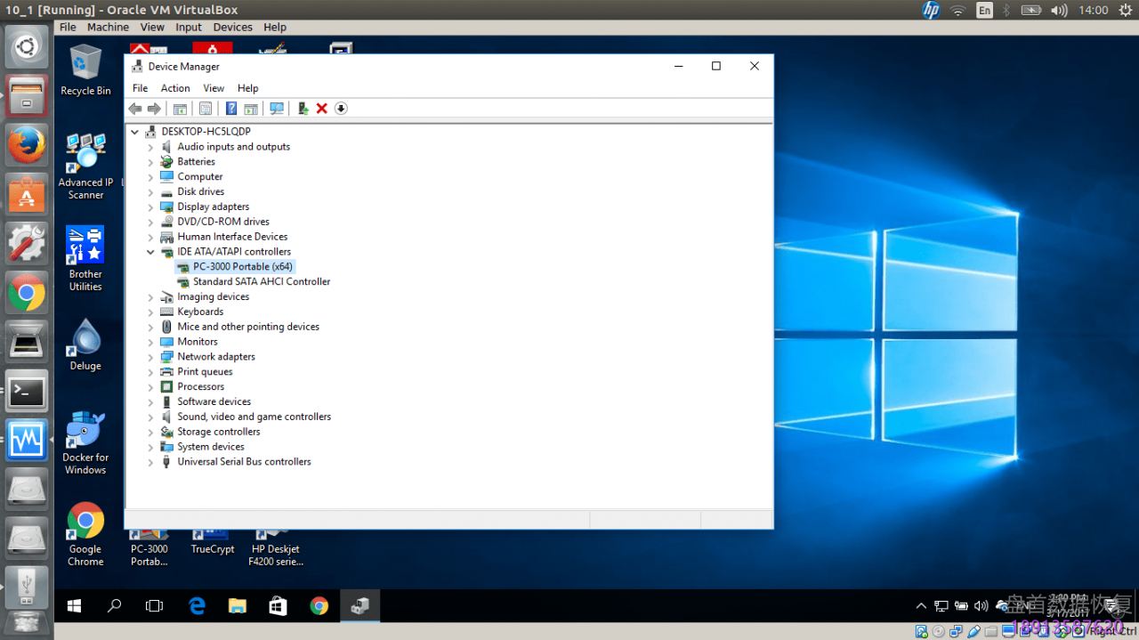This screenshot has height=640, width=1139.
Task: Select Standard SATA AHCI Controller device
Action: [x=261, y=281]
